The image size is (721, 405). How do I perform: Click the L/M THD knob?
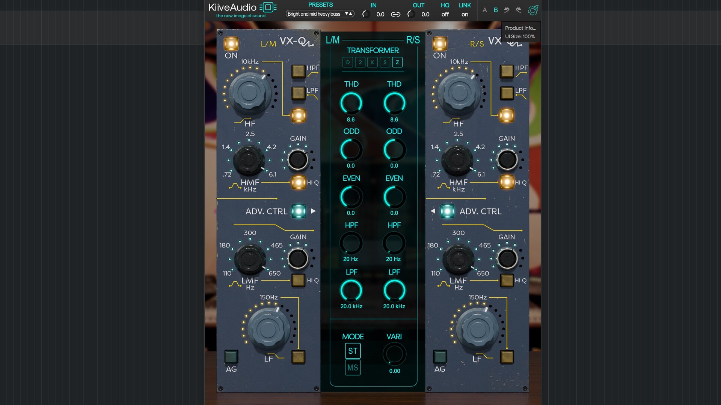(351, 103)
